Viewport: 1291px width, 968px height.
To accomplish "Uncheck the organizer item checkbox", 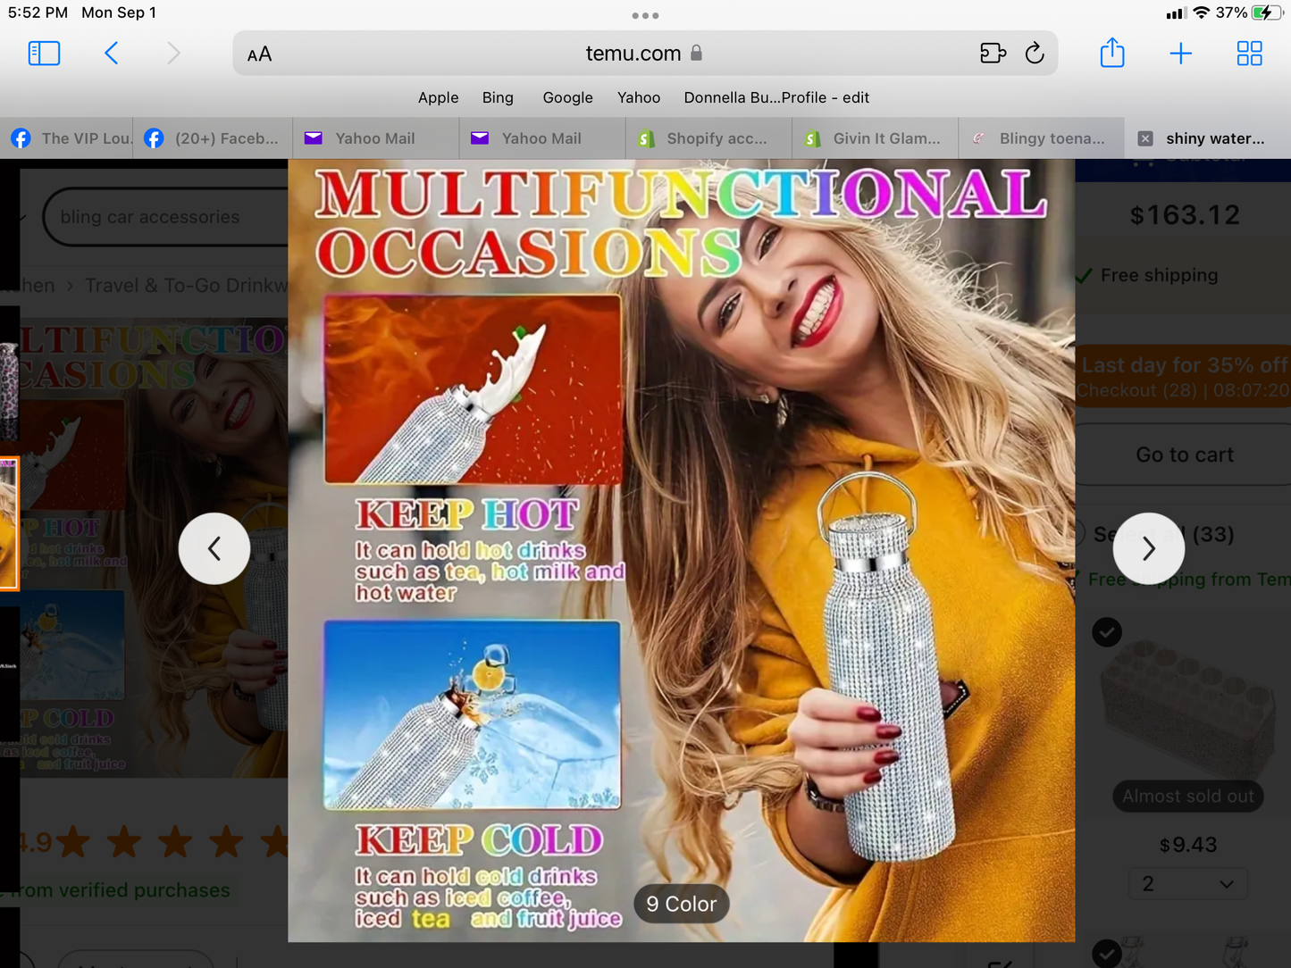I will coord(1107,632).
